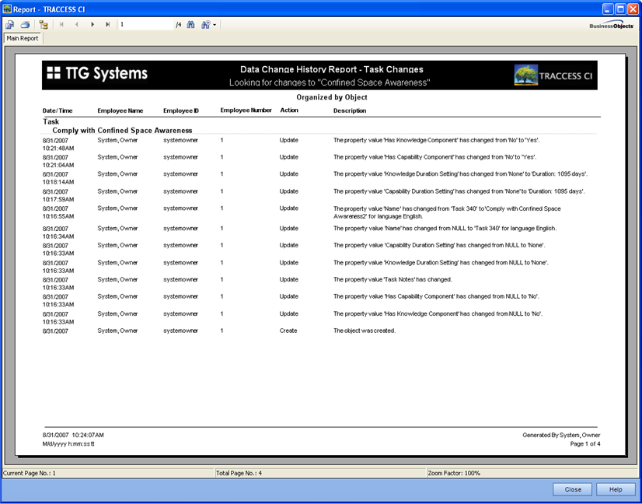Minimize the Report window
This screenshot has height=504, width=642.
pos(608,9)
